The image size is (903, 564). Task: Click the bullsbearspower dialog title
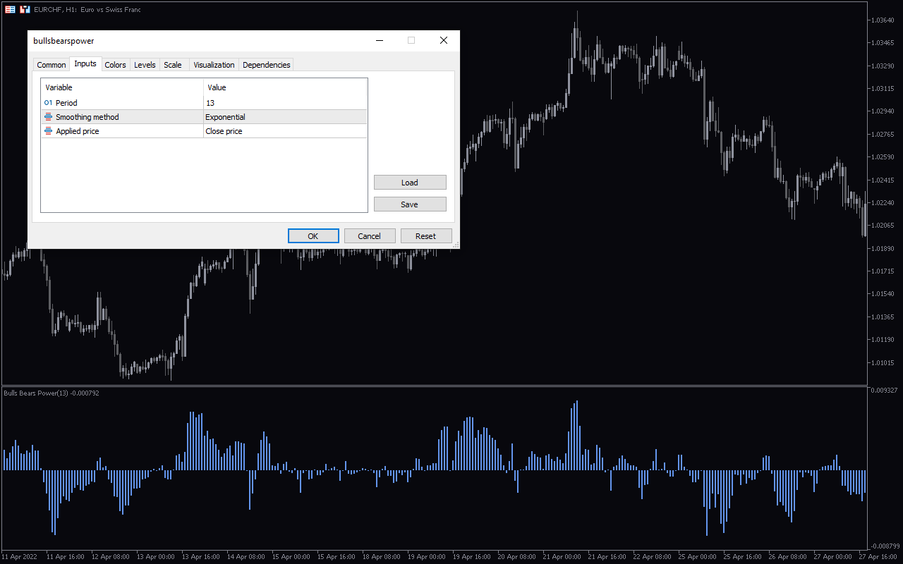click(63, 41)
